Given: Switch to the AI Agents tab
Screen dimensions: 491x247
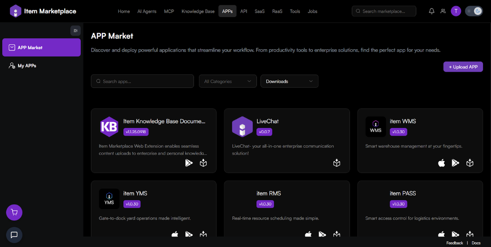Looking at the screenshot, I should [x=147, y=11].
